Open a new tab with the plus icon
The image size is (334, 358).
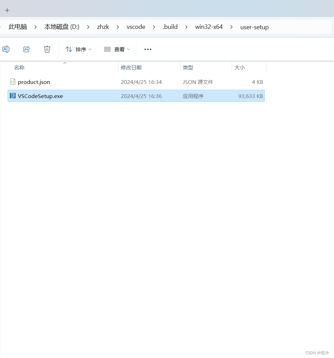pyautogui.click(x=7, y=10)
